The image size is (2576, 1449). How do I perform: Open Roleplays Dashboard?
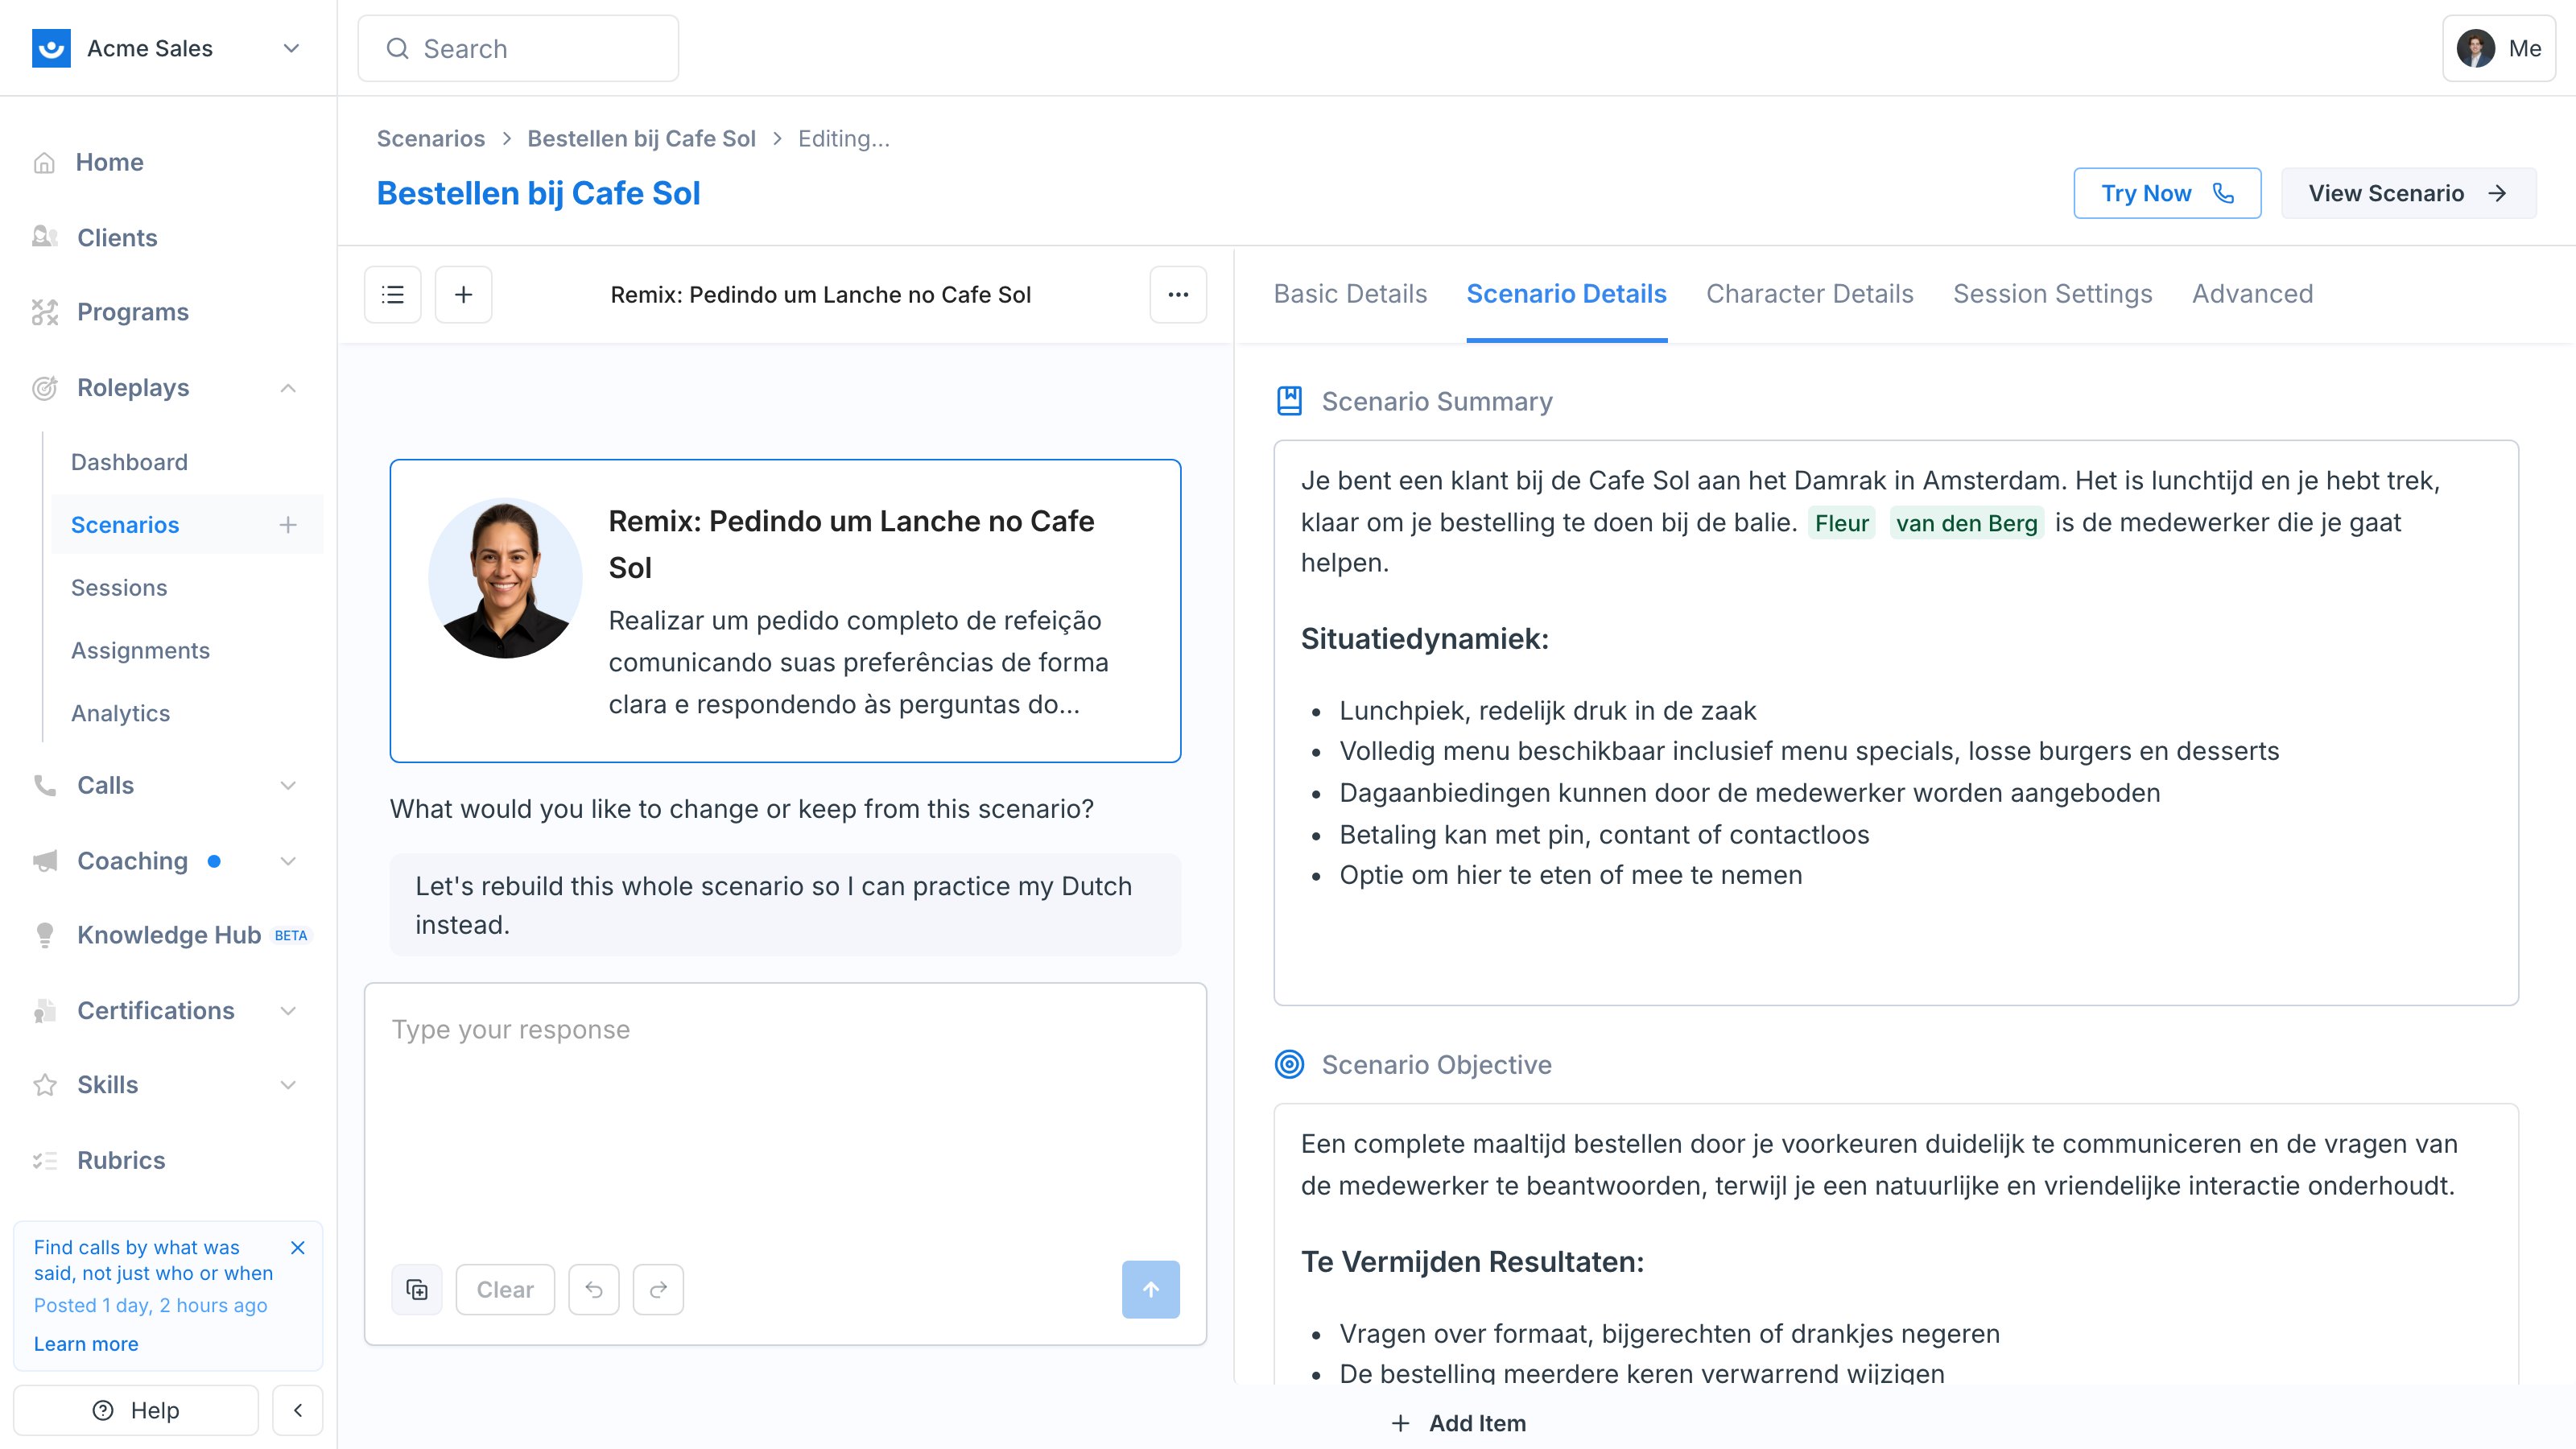[129, 462]
